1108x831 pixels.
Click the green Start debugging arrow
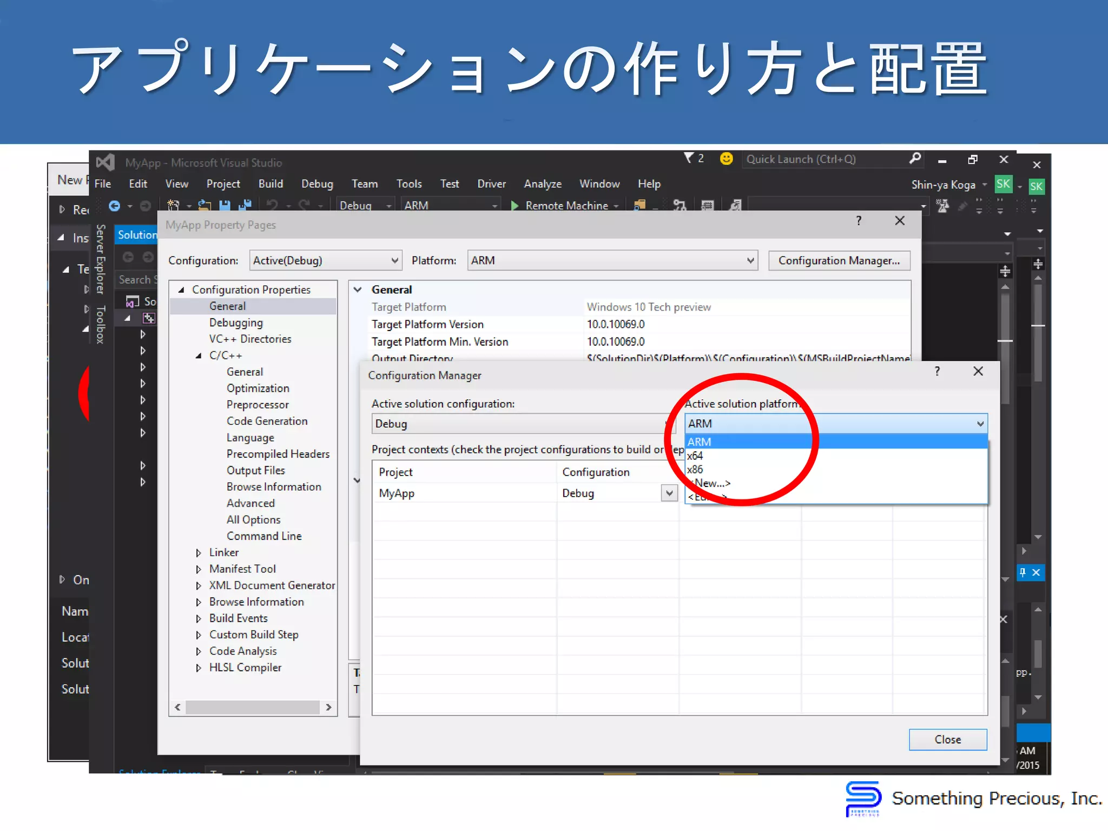515,206
